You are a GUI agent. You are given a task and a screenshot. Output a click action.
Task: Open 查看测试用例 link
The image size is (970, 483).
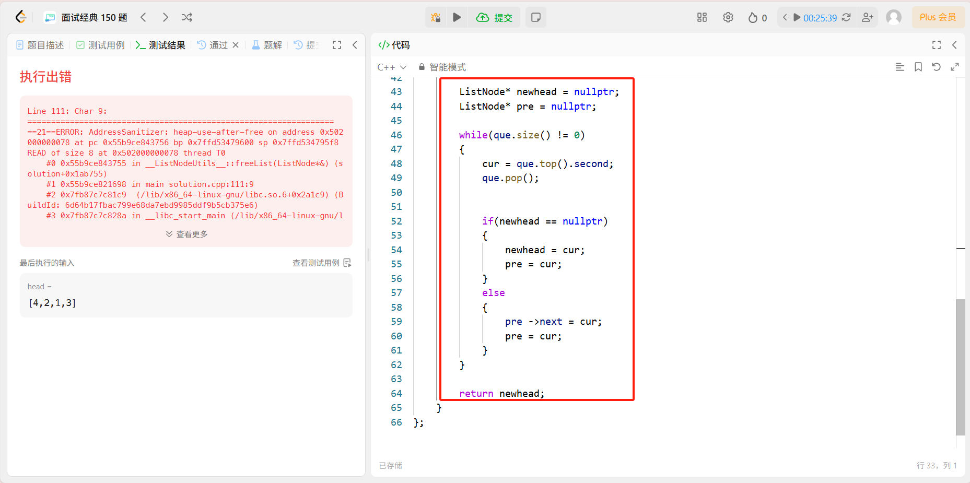pos(322,263)
